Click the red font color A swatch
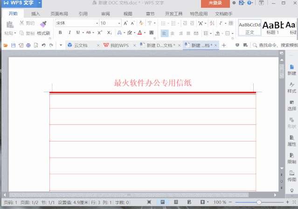This screenshot has width=298, height=209. click(x=140, y=33)
